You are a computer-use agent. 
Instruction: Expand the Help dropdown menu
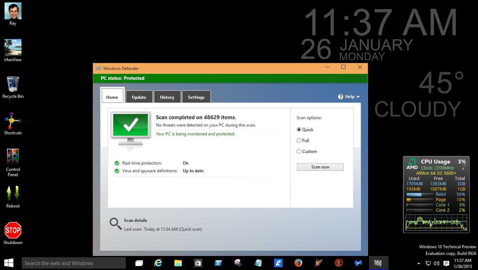point(349,97)
